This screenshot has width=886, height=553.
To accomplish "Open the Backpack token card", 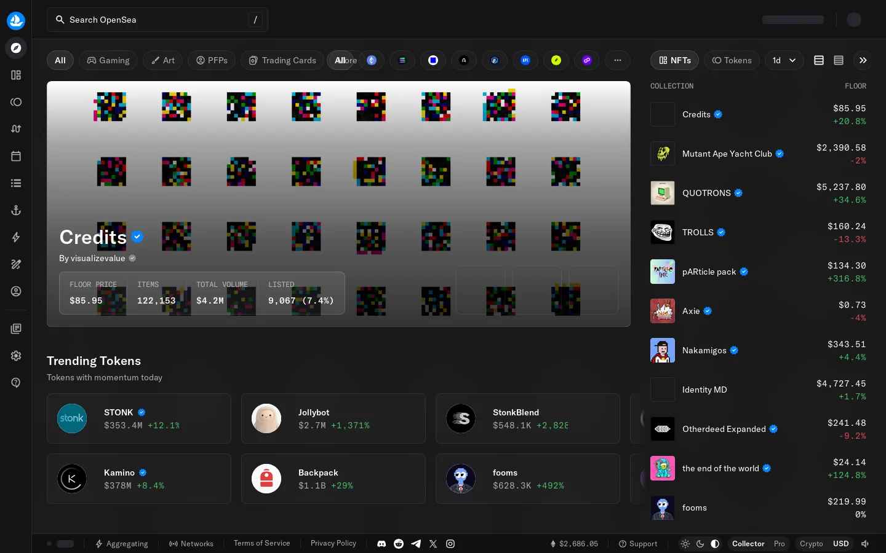I will tap(333, 479).
